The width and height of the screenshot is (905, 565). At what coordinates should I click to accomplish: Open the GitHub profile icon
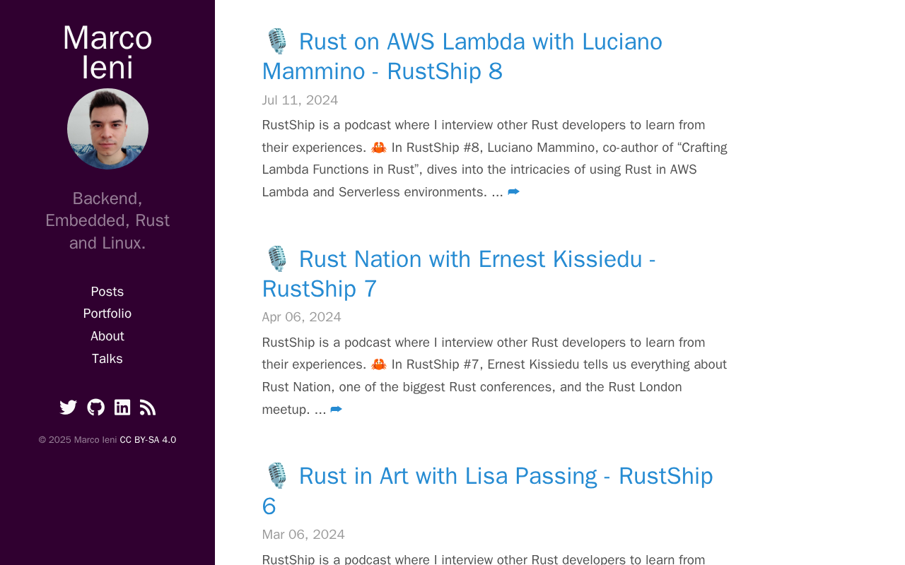tap(95, 408)
